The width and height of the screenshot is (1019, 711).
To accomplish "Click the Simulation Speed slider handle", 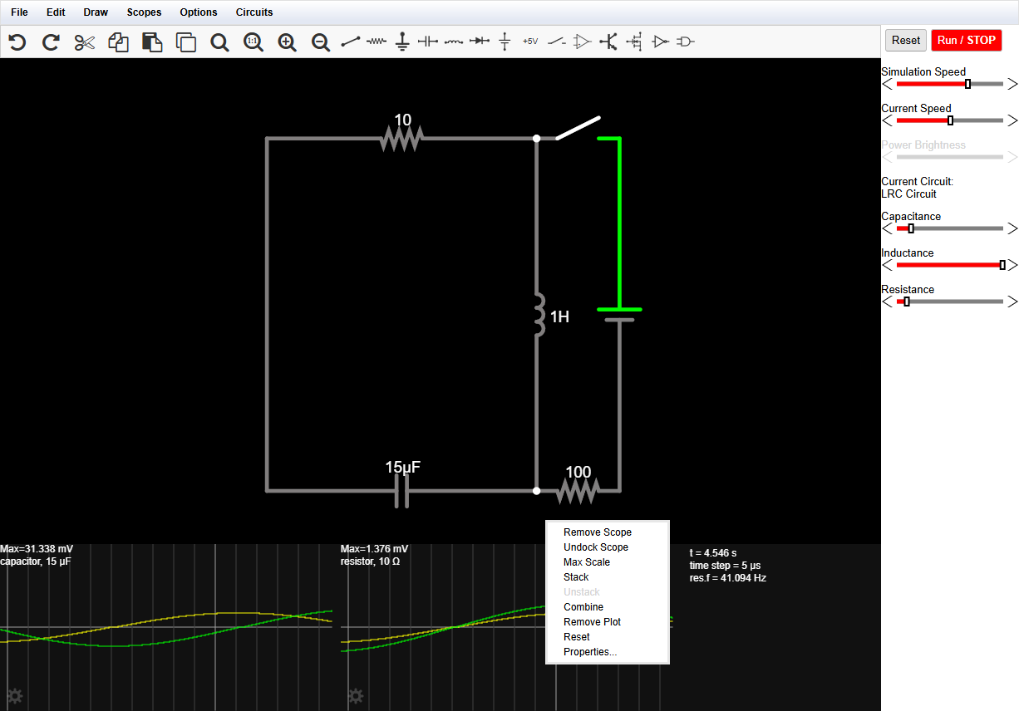I will [967, 84].
